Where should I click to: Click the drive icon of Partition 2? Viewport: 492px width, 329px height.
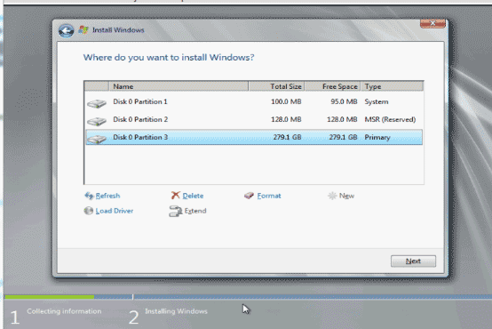(x=97, y=121)
